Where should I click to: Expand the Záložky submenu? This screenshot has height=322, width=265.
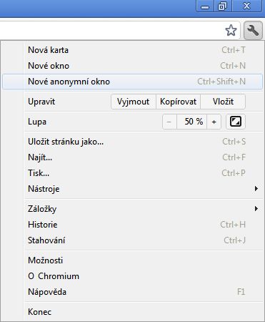(132, 209)
